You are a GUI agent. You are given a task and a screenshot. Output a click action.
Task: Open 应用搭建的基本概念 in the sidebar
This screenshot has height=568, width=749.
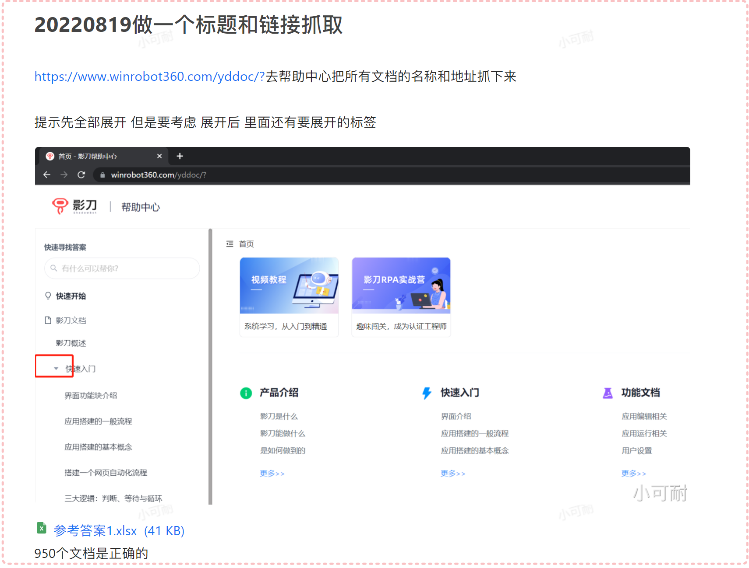[98, 447]
